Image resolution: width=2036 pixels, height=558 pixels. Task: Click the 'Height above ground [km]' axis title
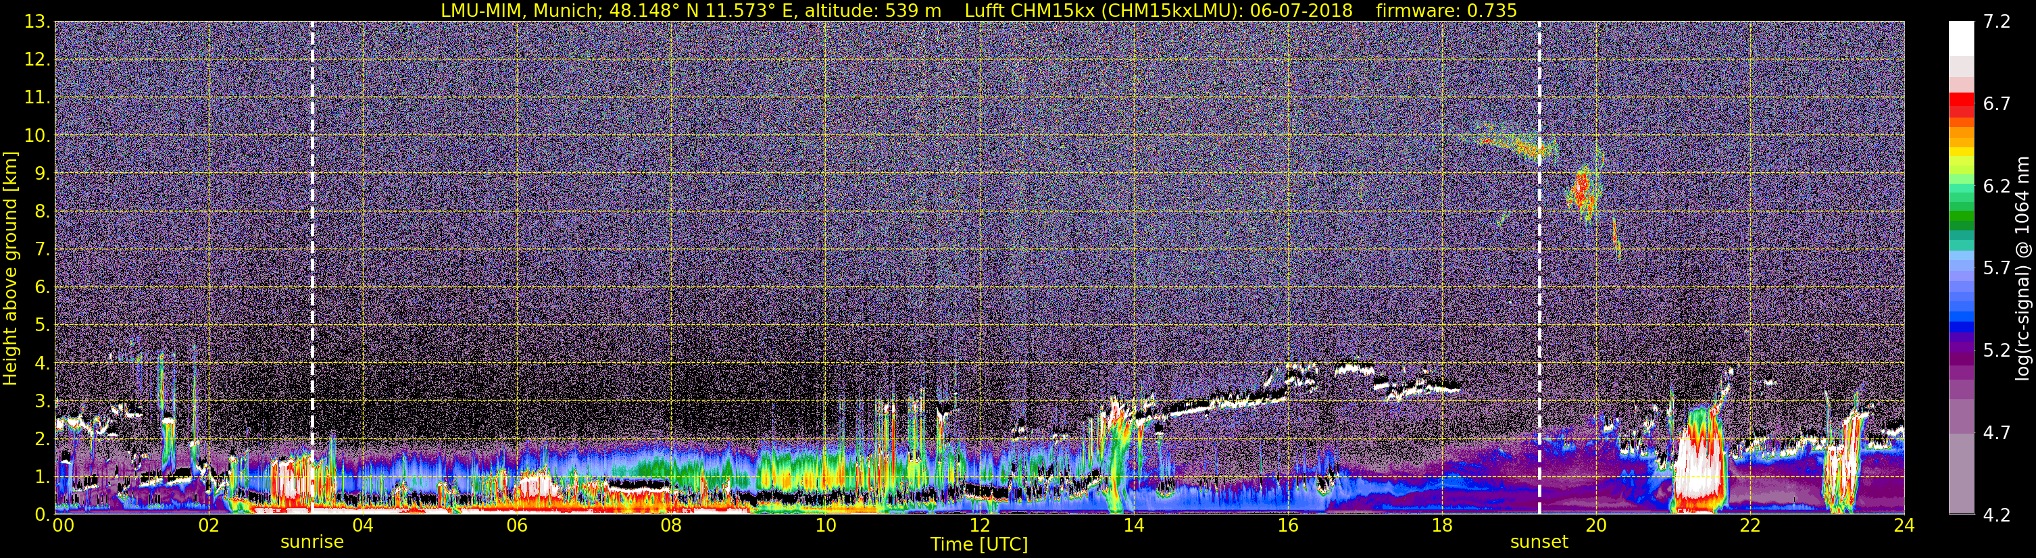pyautogui.click(x=10, y=269)
